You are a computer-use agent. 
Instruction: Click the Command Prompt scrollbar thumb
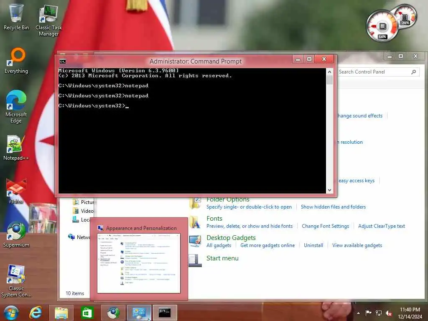point(329,80)
